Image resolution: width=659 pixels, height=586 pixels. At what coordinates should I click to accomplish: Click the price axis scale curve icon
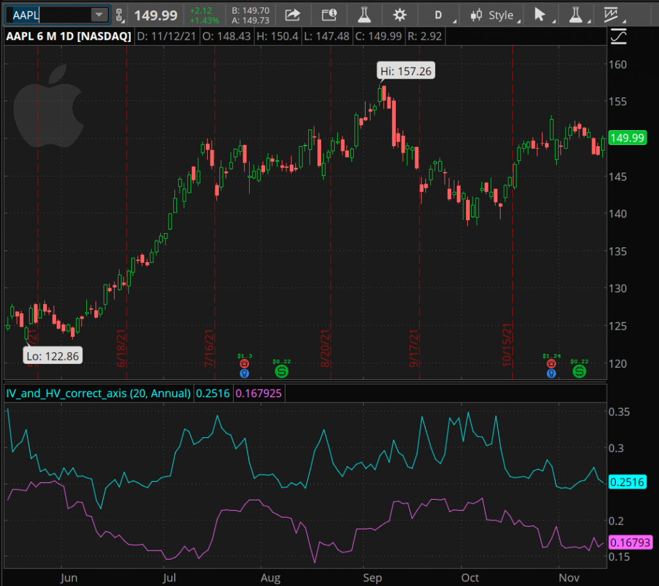[x=618, y=37]
